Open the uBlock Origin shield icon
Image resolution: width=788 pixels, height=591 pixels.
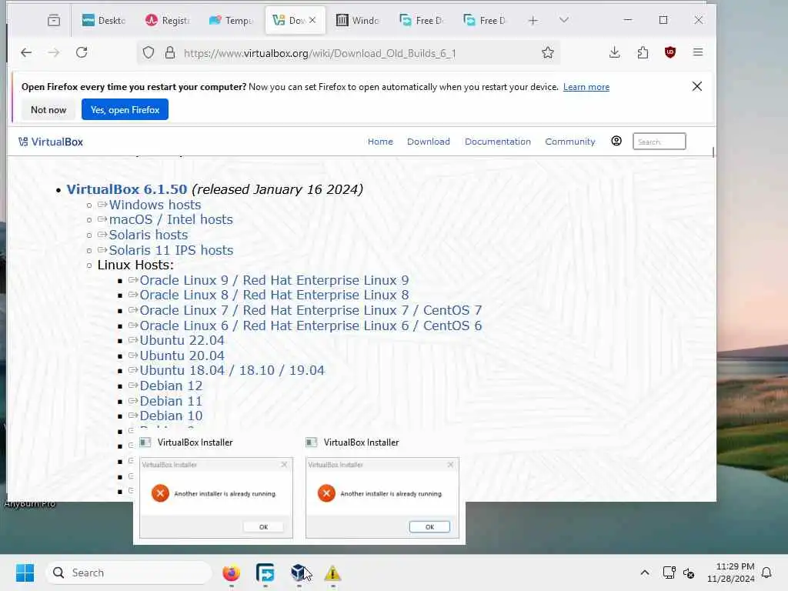pos(670,52)
